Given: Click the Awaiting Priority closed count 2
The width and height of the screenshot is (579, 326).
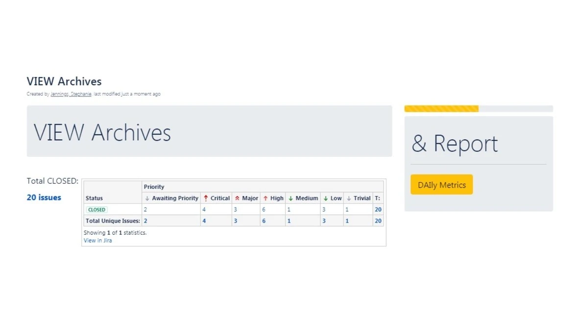Looking at the screenshot, I should 145,209.
